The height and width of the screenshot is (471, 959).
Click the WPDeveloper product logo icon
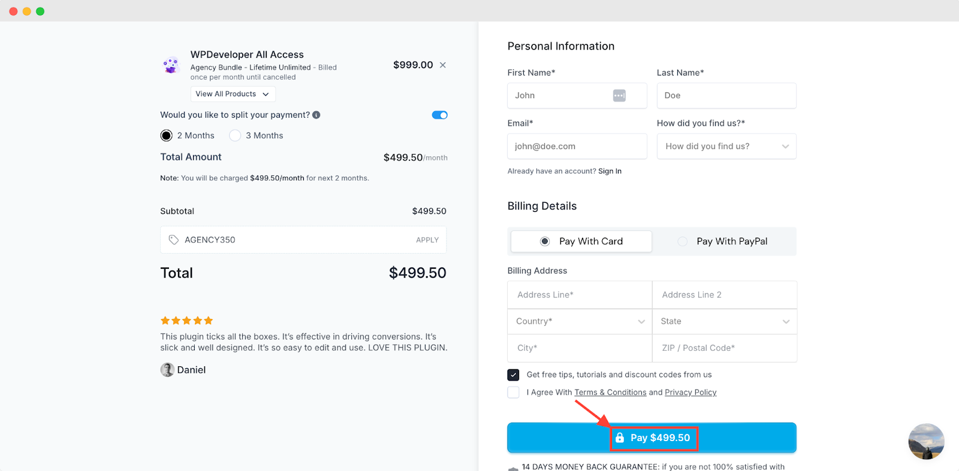pos(171,65)
